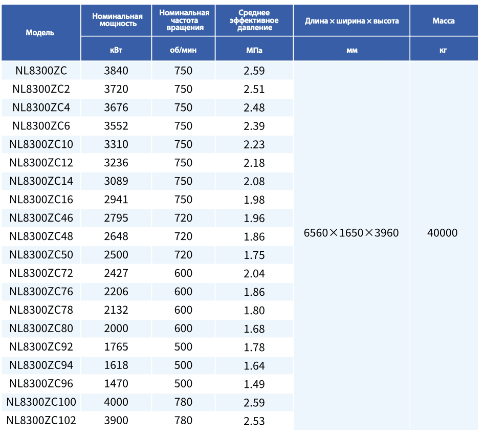This screenshot has height=436, width=484.
Task: Click the NL8300ZC80 model cell
Action: click(x=41, y=329)
